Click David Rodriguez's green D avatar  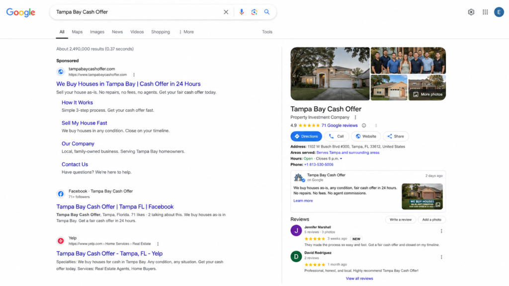click(x=296, y=257)
